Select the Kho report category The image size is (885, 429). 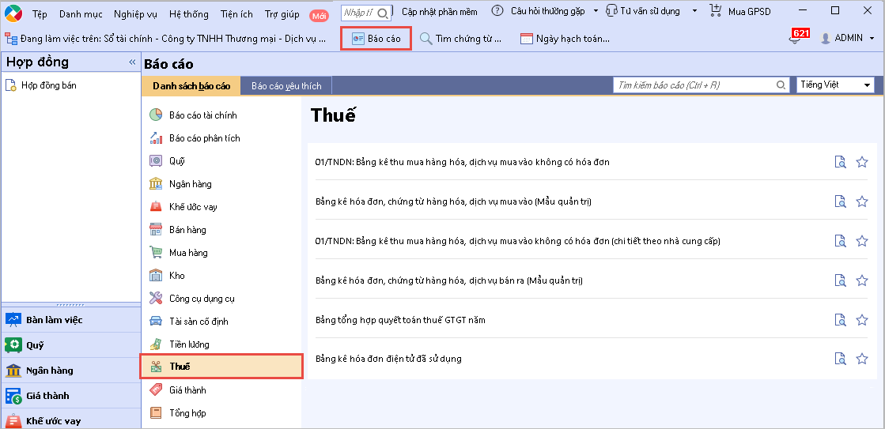coord(176,276)
